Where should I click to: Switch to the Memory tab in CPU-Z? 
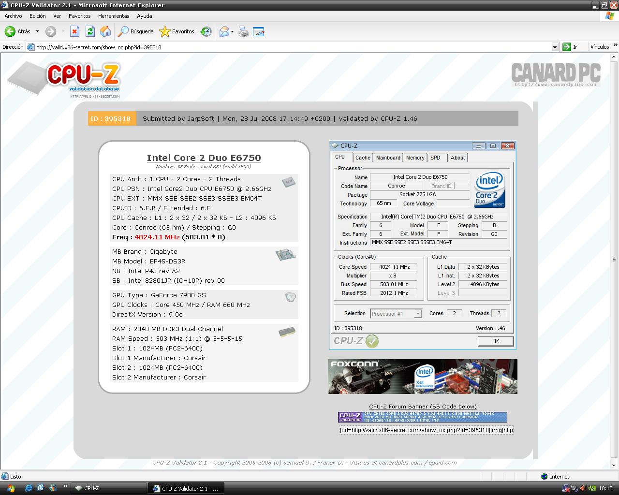click(415, 158)
